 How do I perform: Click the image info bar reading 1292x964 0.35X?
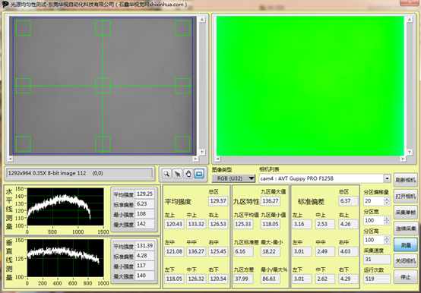[80, 173]
